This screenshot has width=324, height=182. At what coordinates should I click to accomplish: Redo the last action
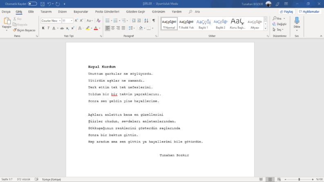click(x=58, y=4)
